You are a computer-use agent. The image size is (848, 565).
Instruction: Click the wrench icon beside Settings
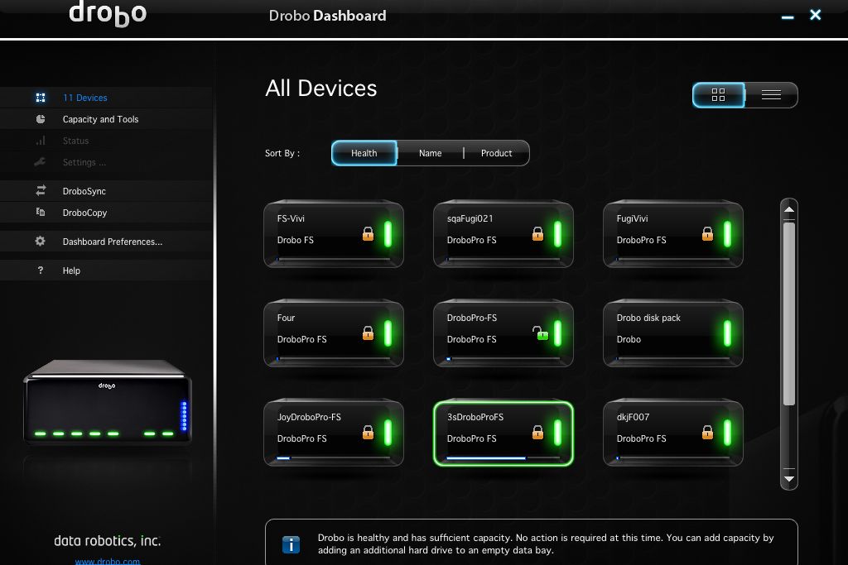click(x=40, y=161)
